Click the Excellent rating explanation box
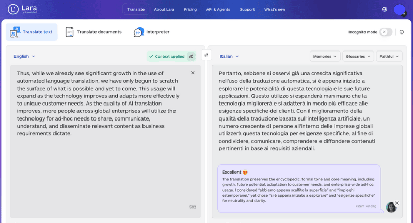The image size is (413, 223). point(299,188)
